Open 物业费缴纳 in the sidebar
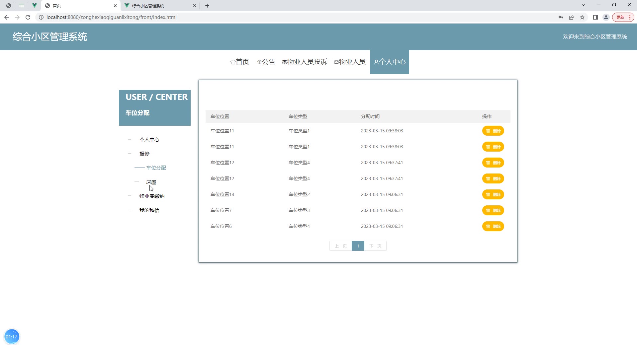The height and width of the screenshot is (345, 637). (x=152, y=196)
